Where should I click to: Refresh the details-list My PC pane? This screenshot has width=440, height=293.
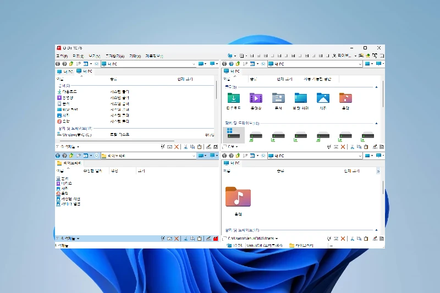97,64
